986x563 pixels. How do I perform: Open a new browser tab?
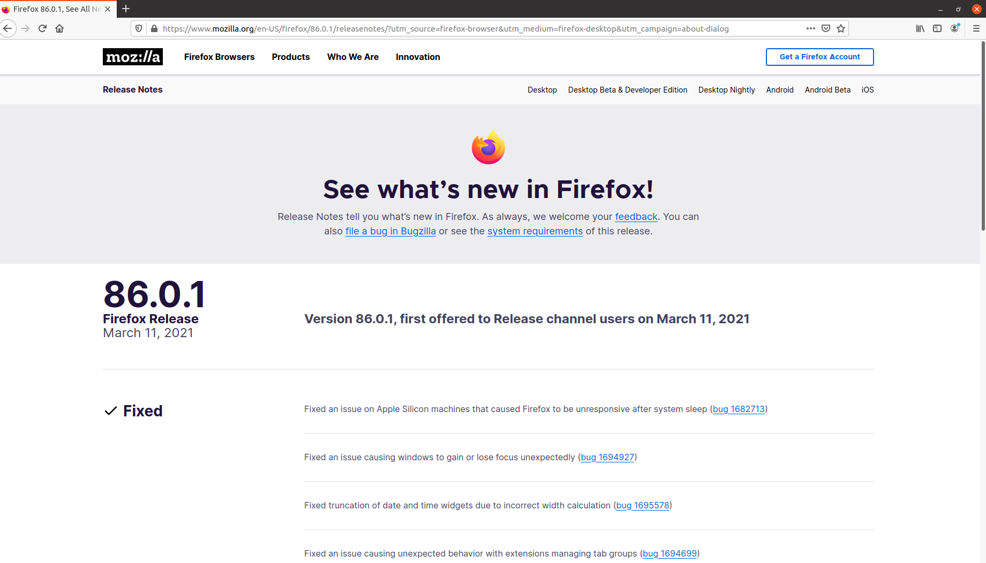tap(125, 9)
